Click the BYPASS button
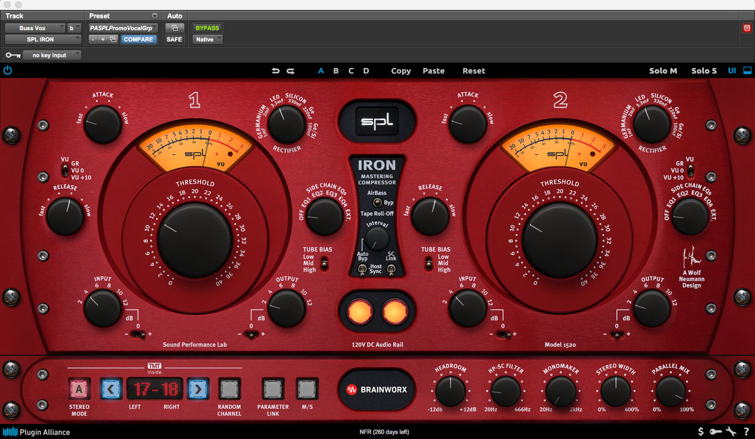The width and height of the screenshot is (755, 439). (208, 28)
